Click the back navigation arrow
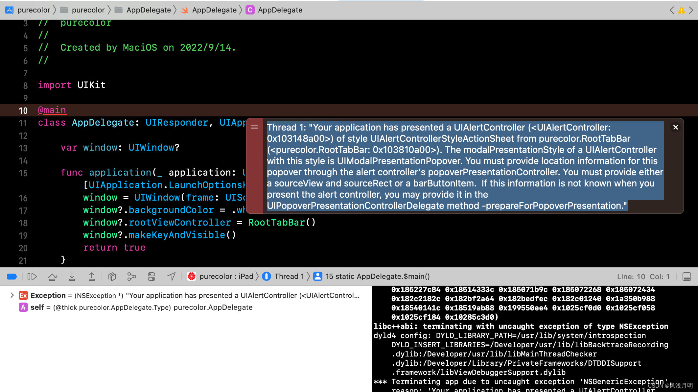 (x=671, y=10)
